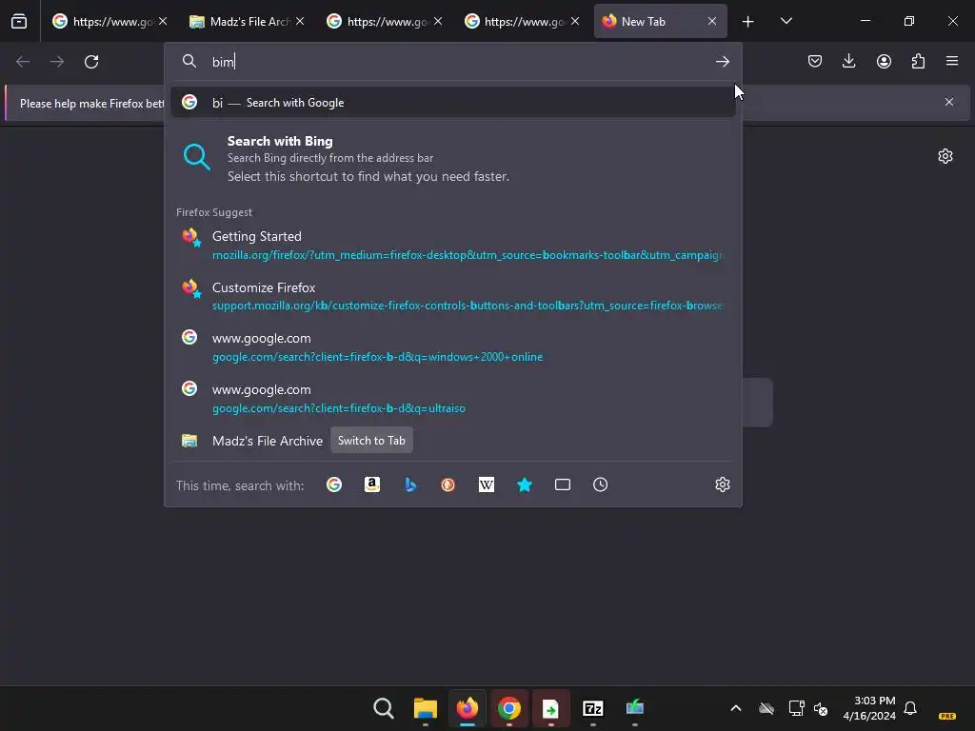This screenshot has height=731, width=975.
Task: Open Firefox View icon at top left
Action: pos(19,21)
